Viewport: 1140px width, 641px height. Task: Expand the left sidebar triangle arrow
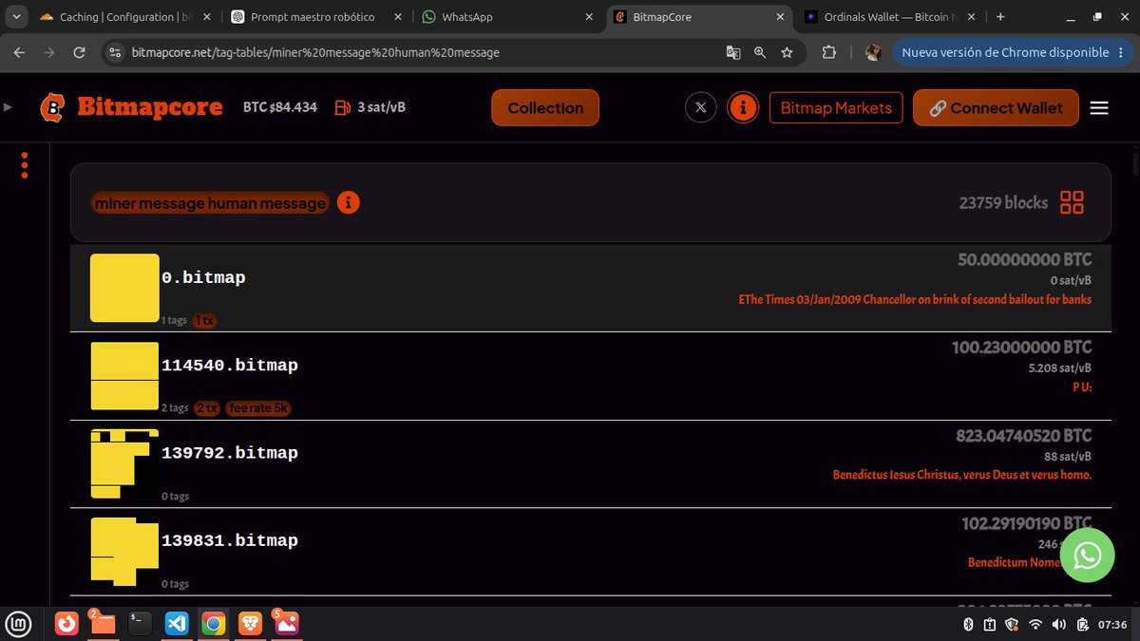point(9,107)
